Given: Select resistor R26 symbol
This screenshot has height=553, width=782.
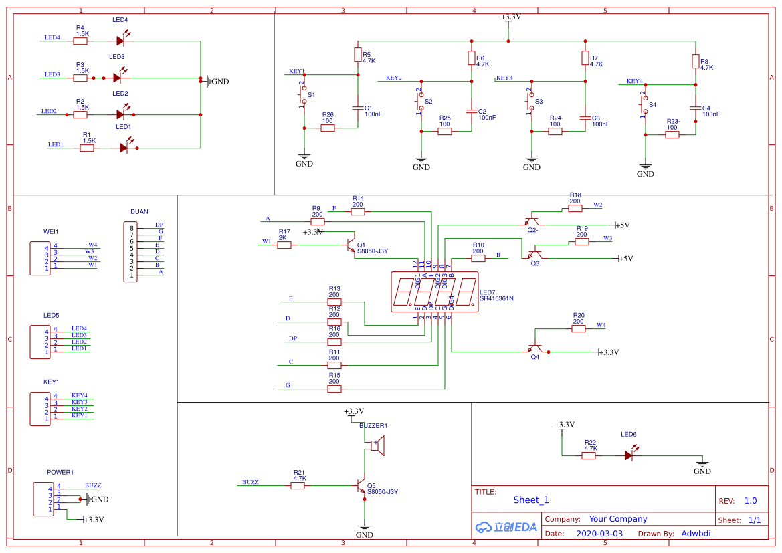Looking at the screenshot, I should click(328, 128).
